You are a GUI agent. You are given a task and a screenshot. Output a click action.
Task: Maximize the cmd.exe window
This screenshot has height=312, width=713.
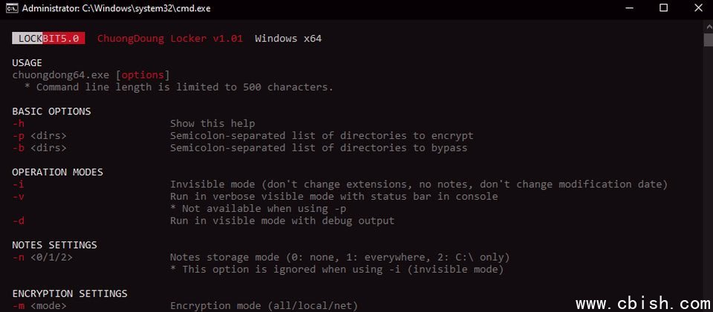[663, 9]
